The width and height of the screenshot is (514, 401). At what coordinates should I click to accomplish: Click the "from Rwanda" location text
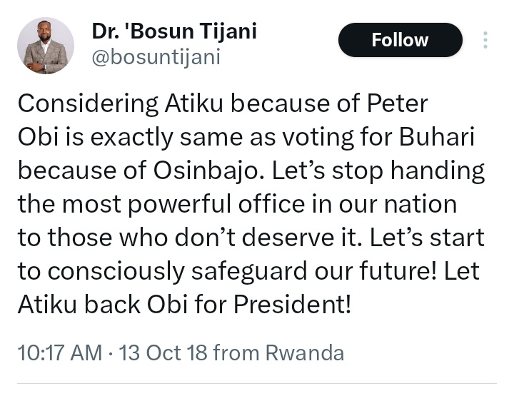click(x=278, y=352)
